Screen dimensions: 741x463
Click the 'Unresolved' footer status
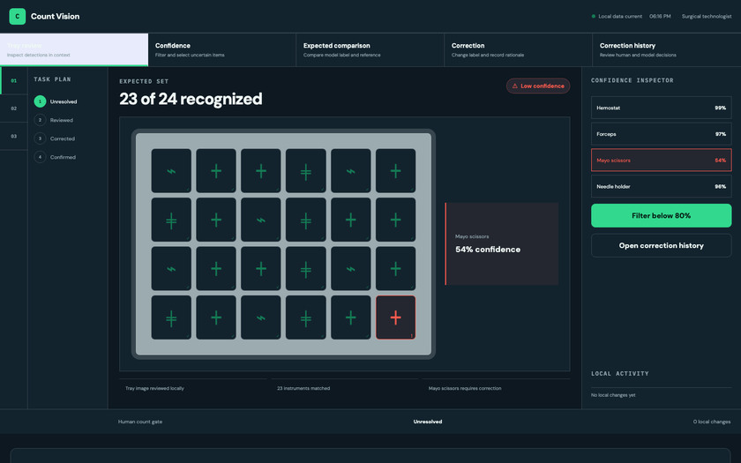click(x=428, y=422)
